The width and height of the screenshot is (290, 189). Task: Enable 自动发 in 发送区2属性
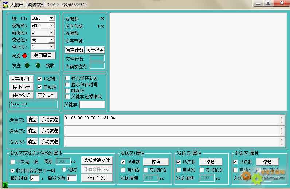[178, 170]
